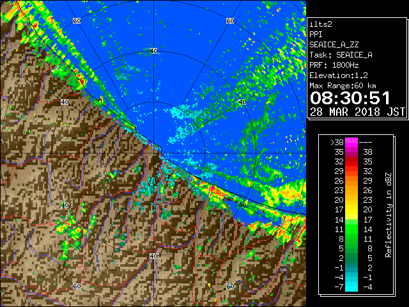
Task: Click the '---' legend upper-bound label
Action: [x=366, y=143]
